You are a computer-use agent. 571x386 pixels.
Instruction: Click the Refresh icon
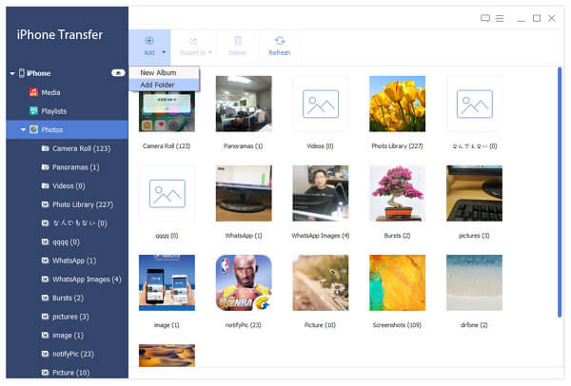[x=279, y=41]
